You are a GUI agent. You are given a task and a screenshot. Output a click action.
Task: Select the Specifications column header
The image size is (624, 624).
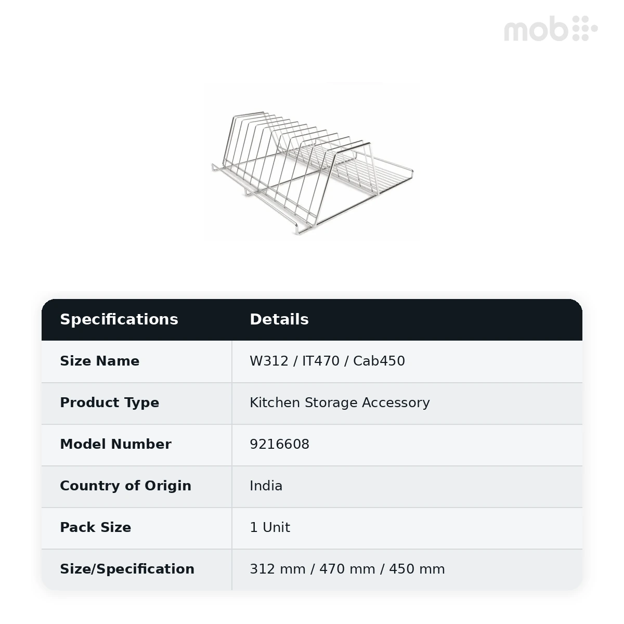click(x=119, y=319)
